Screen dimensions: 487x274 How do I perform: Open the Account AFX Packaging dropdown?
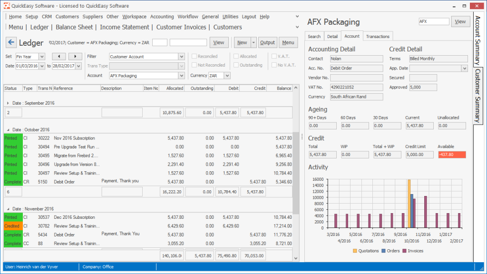(181, 76)
